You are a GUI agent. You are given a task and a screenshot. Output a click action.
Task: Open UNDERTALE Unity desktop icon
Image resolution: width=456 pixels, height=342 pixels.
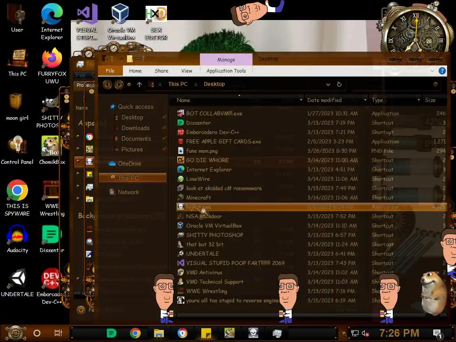[x=17, y=283]
